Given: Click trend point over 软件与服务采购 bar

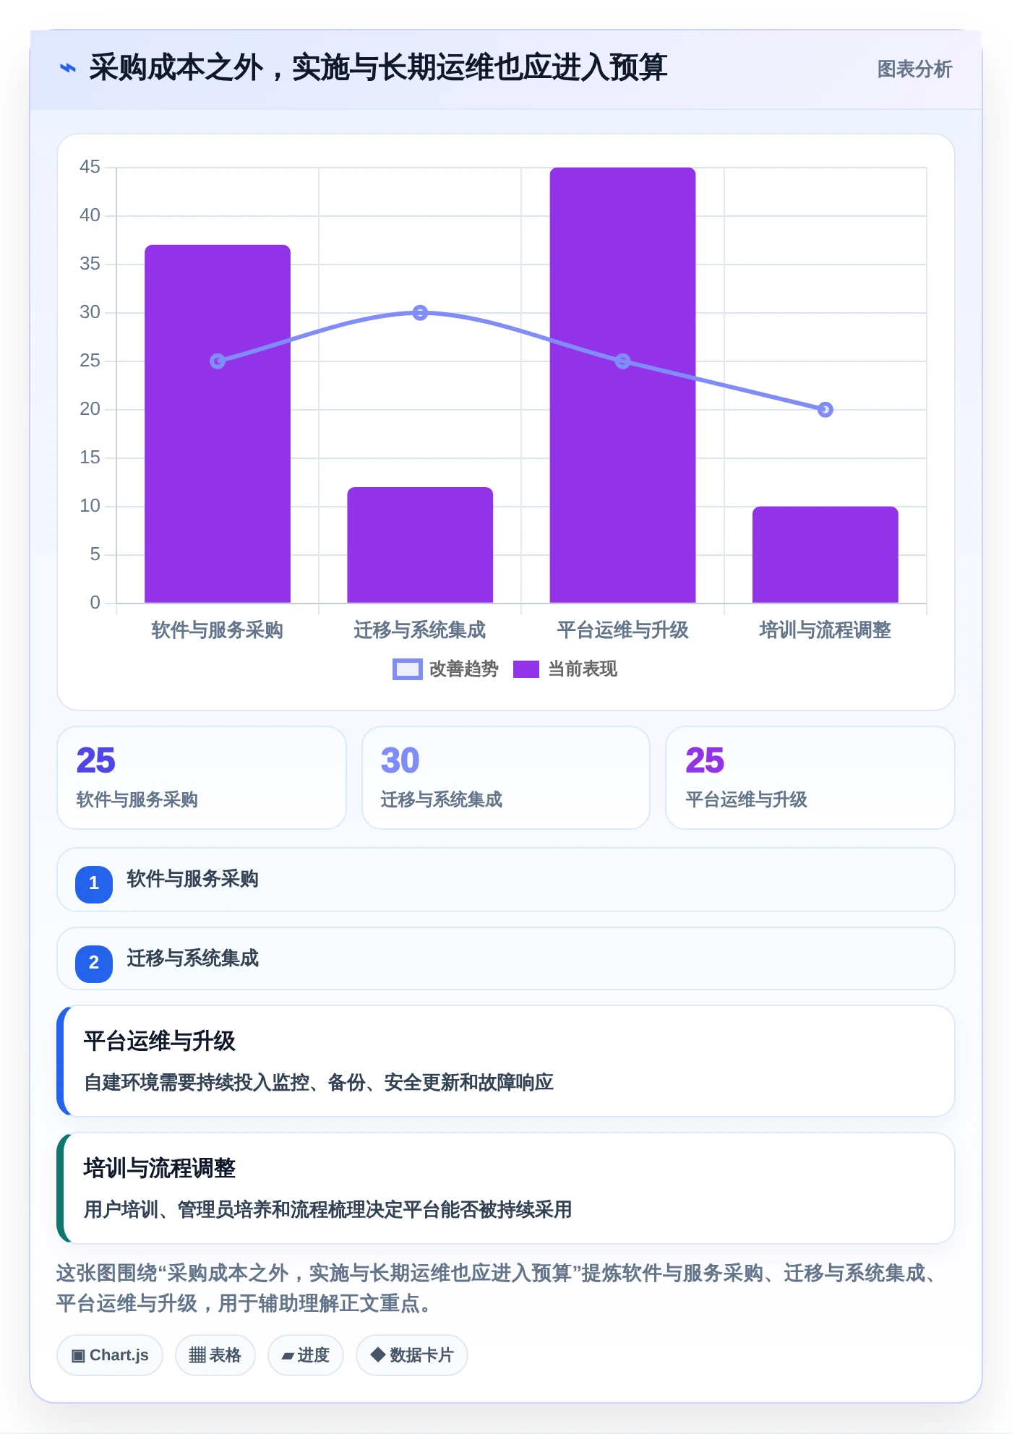Looking at the screenshot, I should (x=218, y=361).
